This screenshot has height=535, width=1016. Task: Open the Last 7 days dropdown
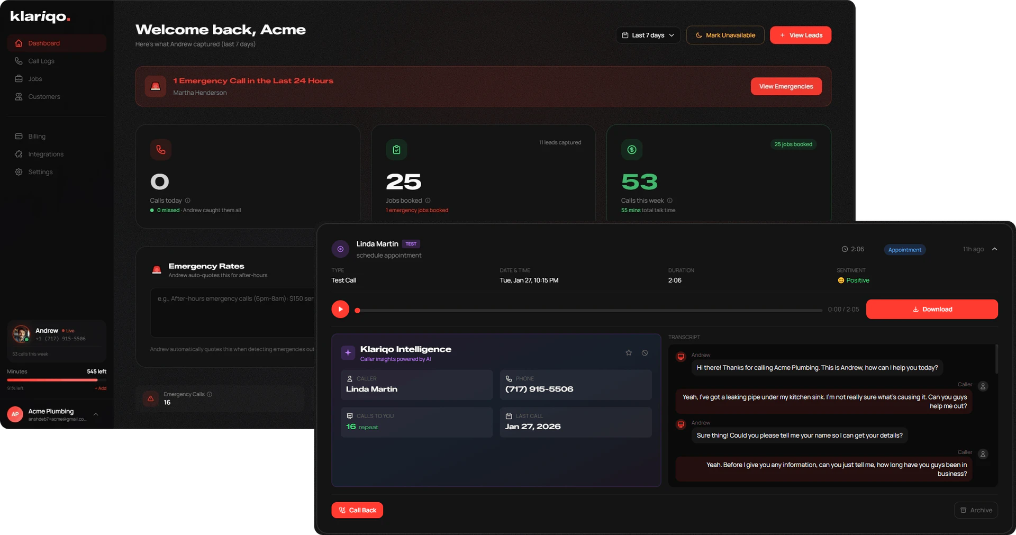click(x=648, y=35)
